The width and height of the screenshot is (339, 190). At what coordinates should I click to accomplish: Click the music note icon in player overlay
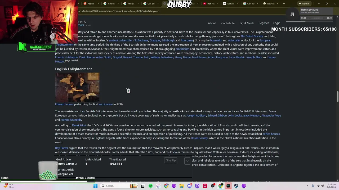[292, 14]
